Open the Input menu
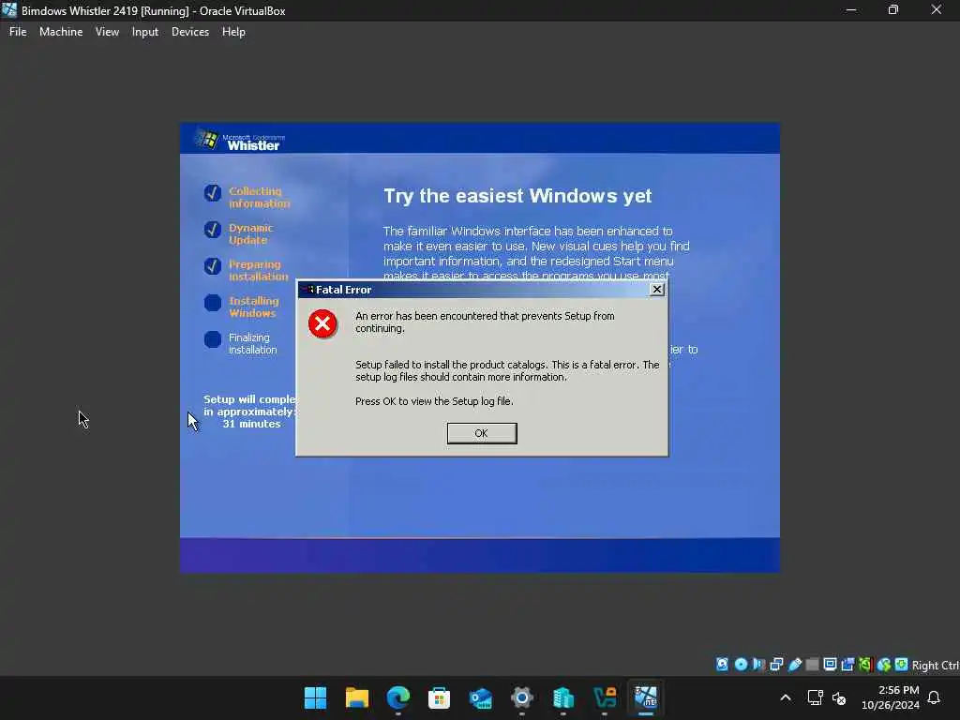Viewport: 960px width, 720px height. click(145, 32)
